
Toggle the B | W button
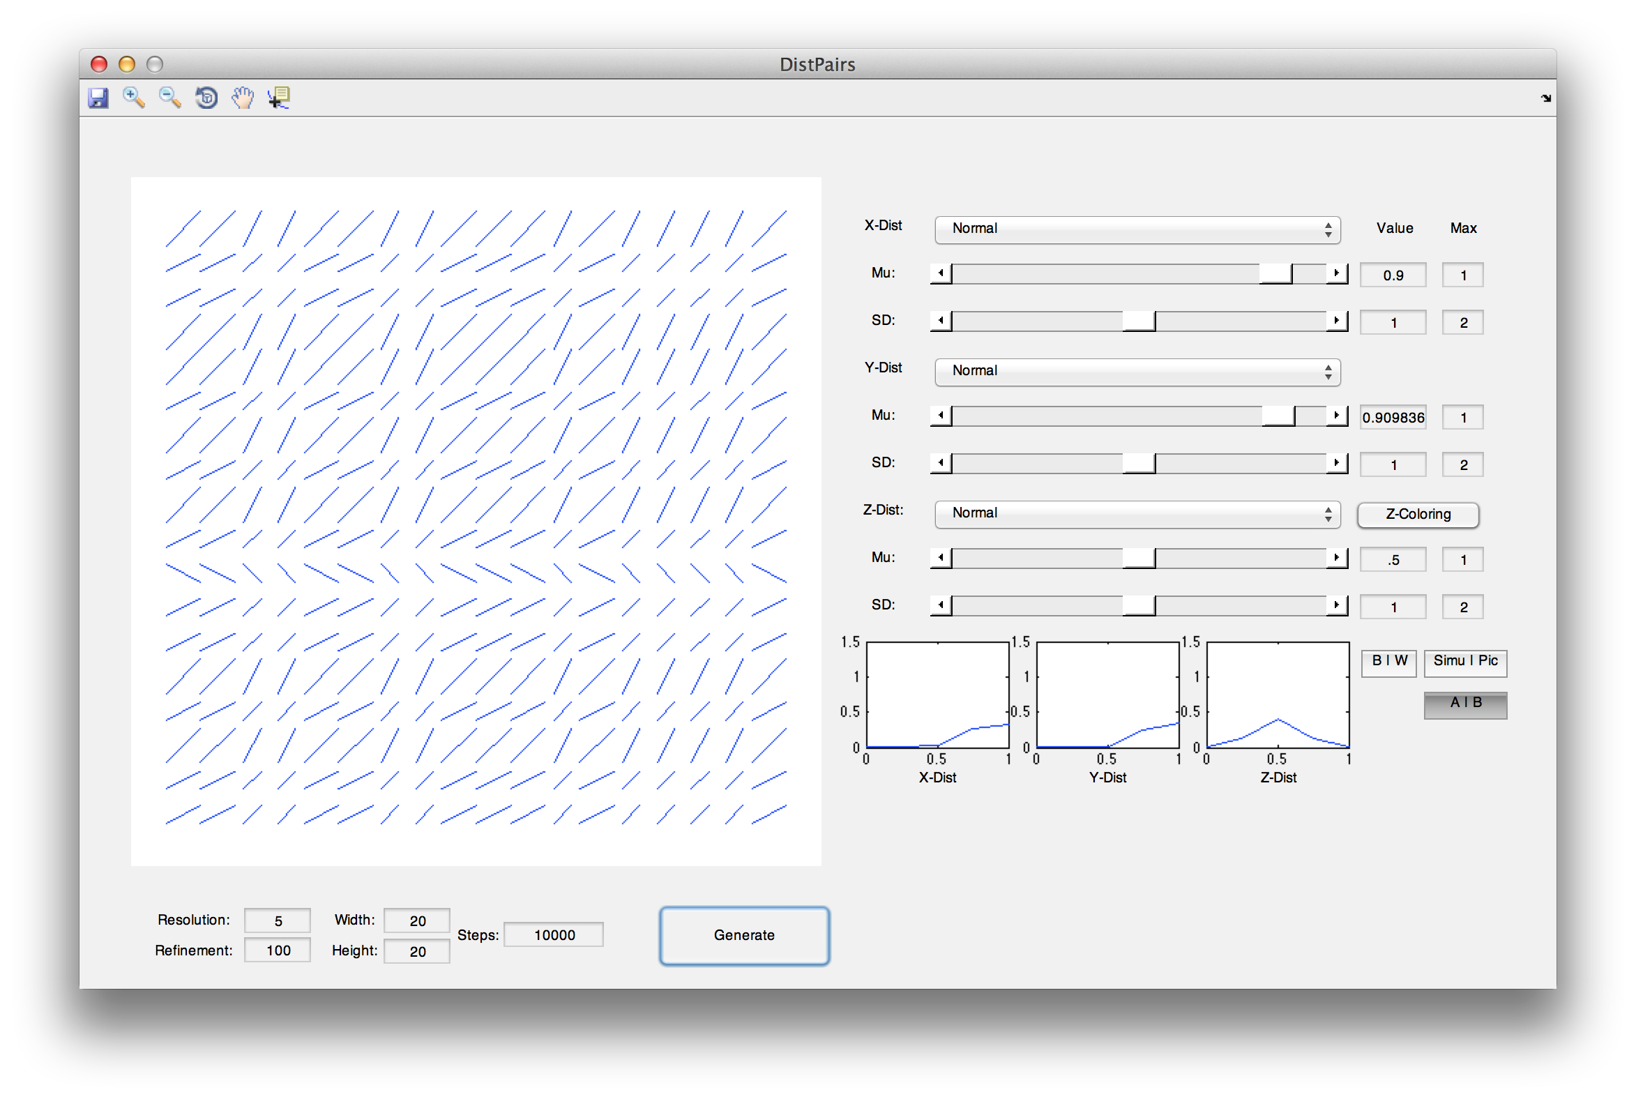1388,662
